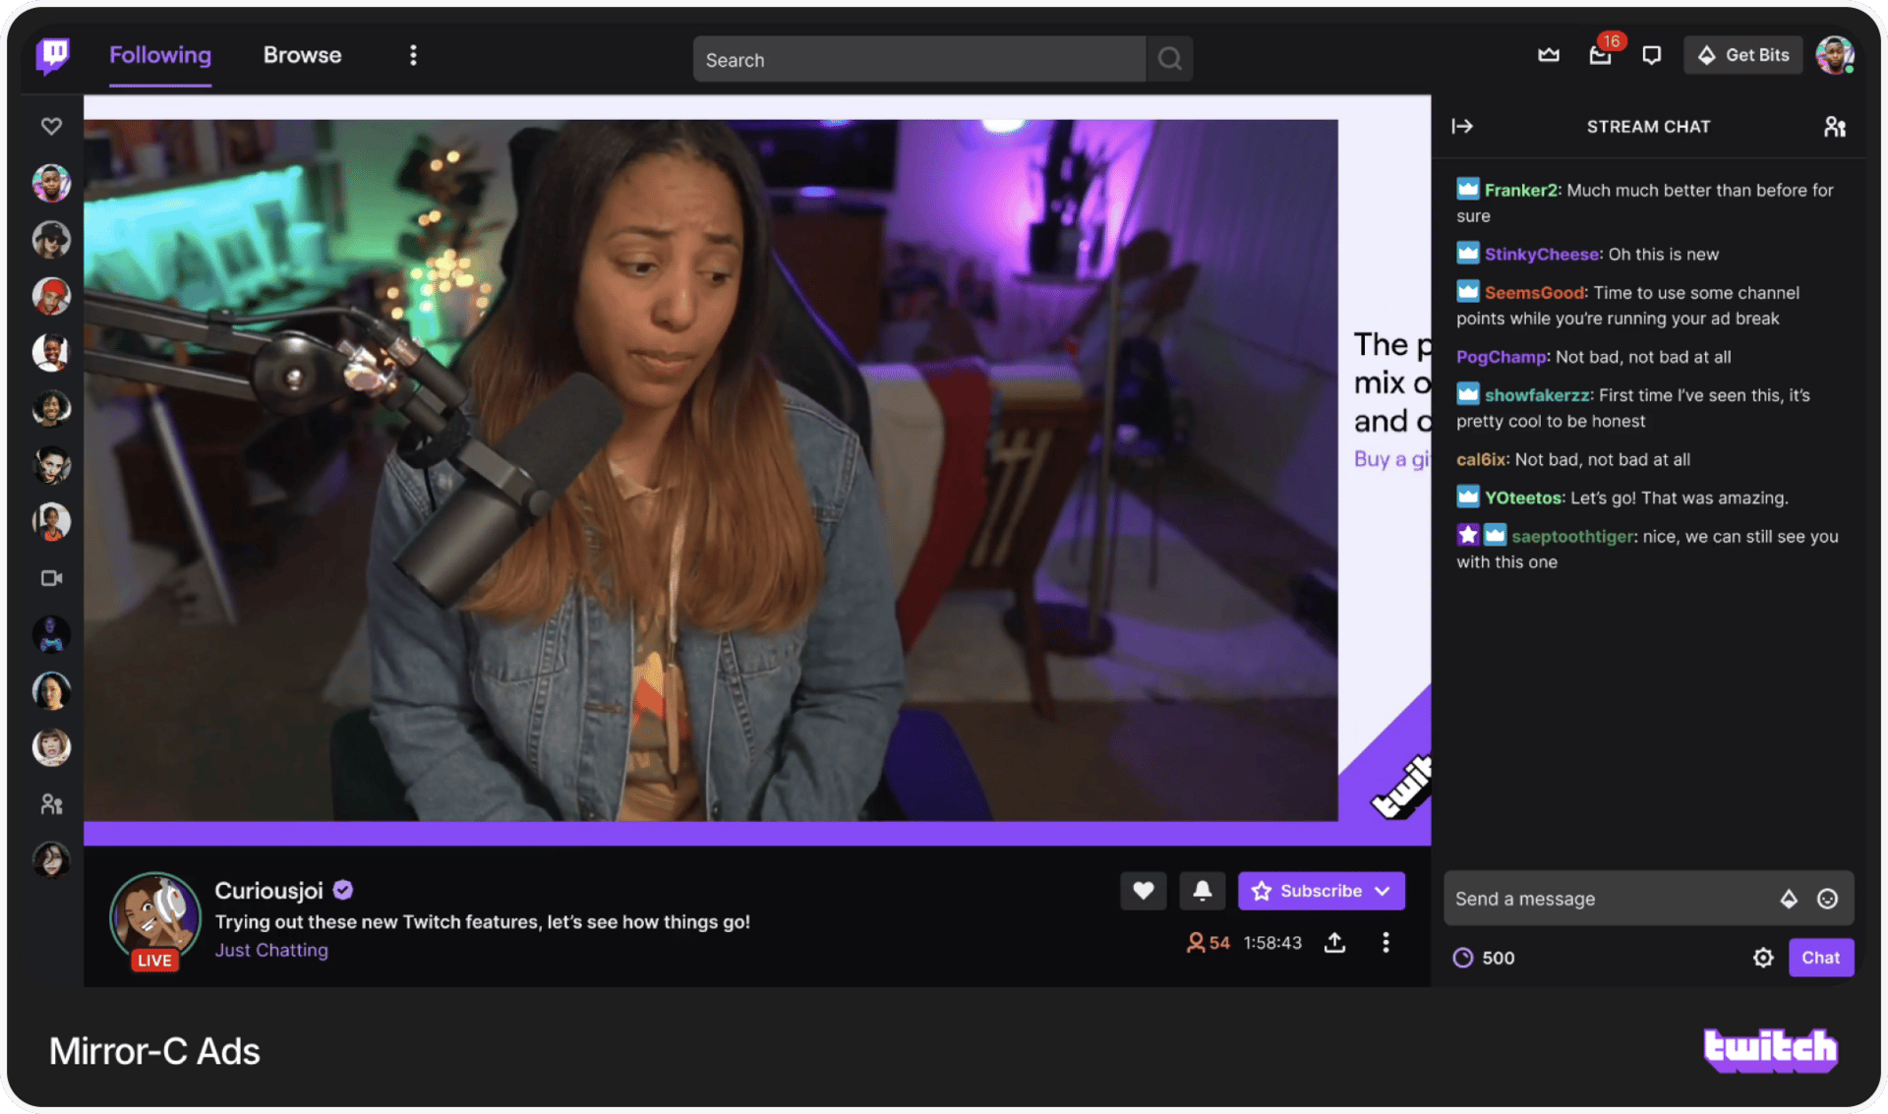This screenshot has height=1114, width=1888.
Task: Switch to the Browse tab
Action: (x=302, y=55)
